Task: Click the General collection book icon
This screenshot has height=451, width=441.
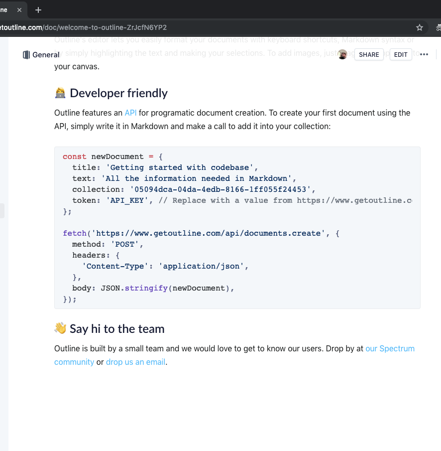Action: coord(26,55)
